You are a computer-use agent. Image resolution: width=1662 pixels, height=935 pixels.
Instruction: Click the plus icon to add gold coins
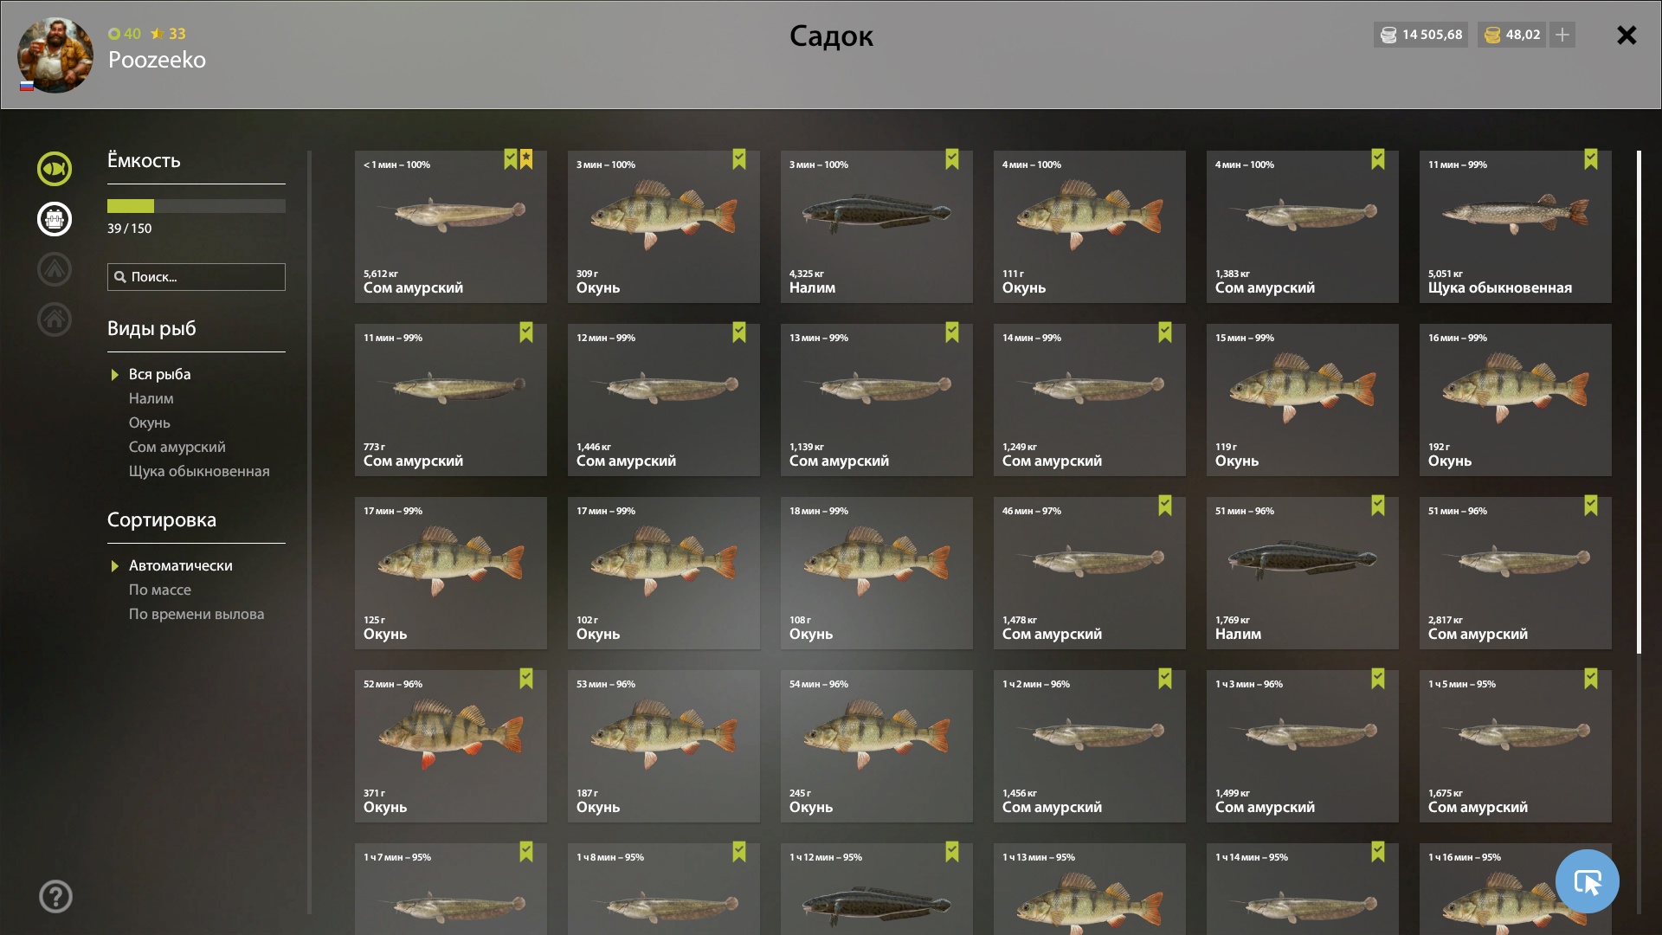(1562, 35)
